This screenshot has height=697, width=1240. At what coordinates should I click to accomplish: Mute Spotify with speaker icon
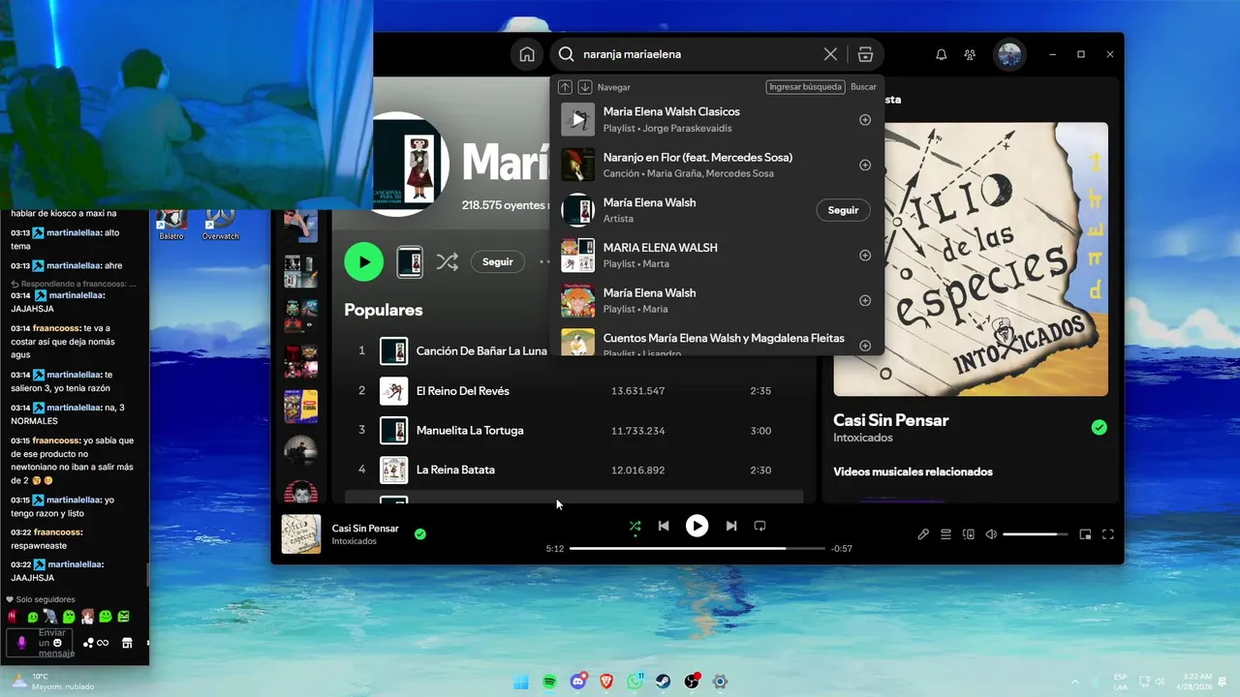tap(991, 534)
